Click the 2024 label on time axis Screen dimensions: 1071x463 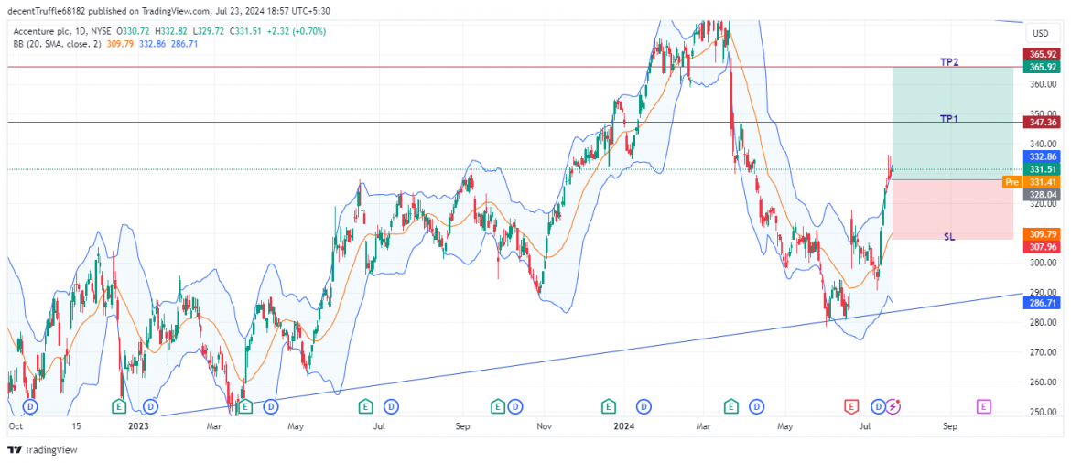[x=625, y=426]
